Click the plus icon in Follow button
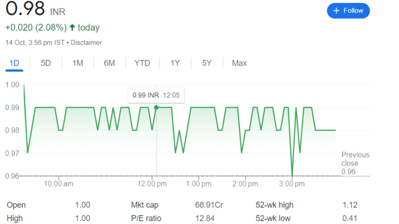The image size is (399, 224). click(x=336, y=11)
